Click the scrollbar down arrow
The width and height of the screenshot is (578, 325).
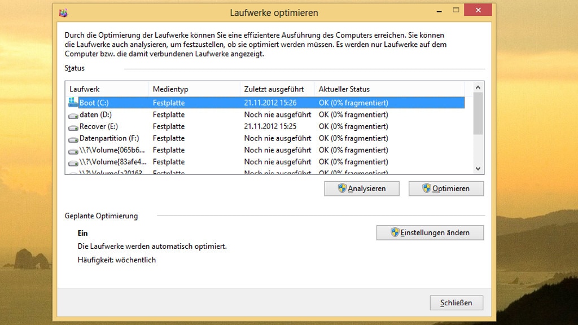coord(476,168)
